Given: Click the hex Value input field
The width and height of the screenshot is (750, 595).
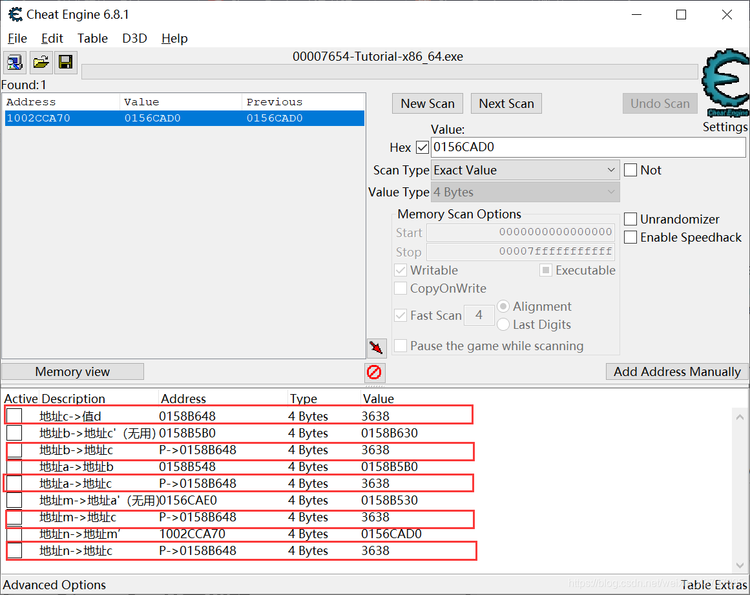Looking at the screenshot, I should point(588,147).
